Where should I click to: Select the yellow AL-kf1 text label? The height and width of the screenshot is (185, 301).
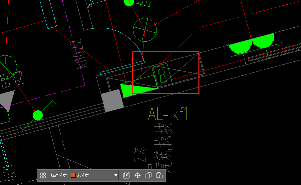pyautogui.click(x=167, y=114)
